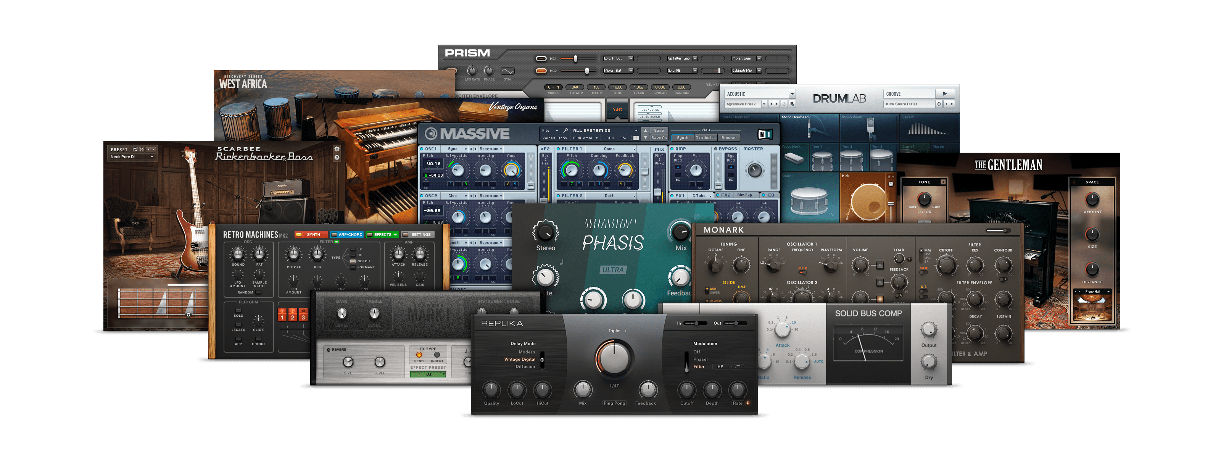Click the Replika In level slider
Image resolution: width=1221 pixels, height=458 pixels.
pos(695,323)
